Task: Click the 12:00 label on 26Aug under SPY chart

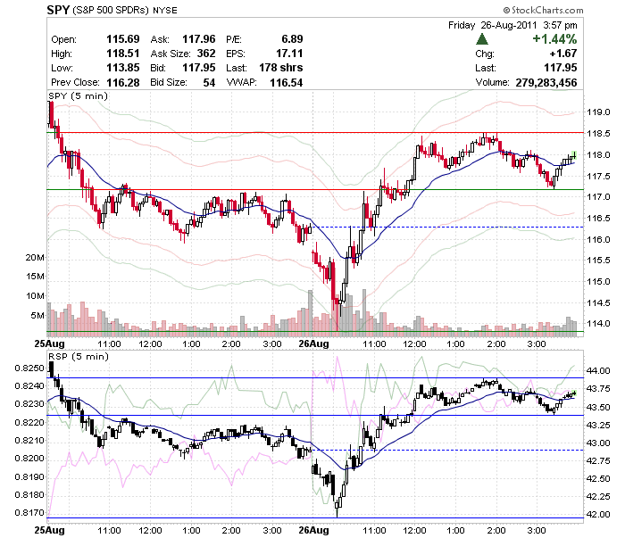Action: coord(414,343)
